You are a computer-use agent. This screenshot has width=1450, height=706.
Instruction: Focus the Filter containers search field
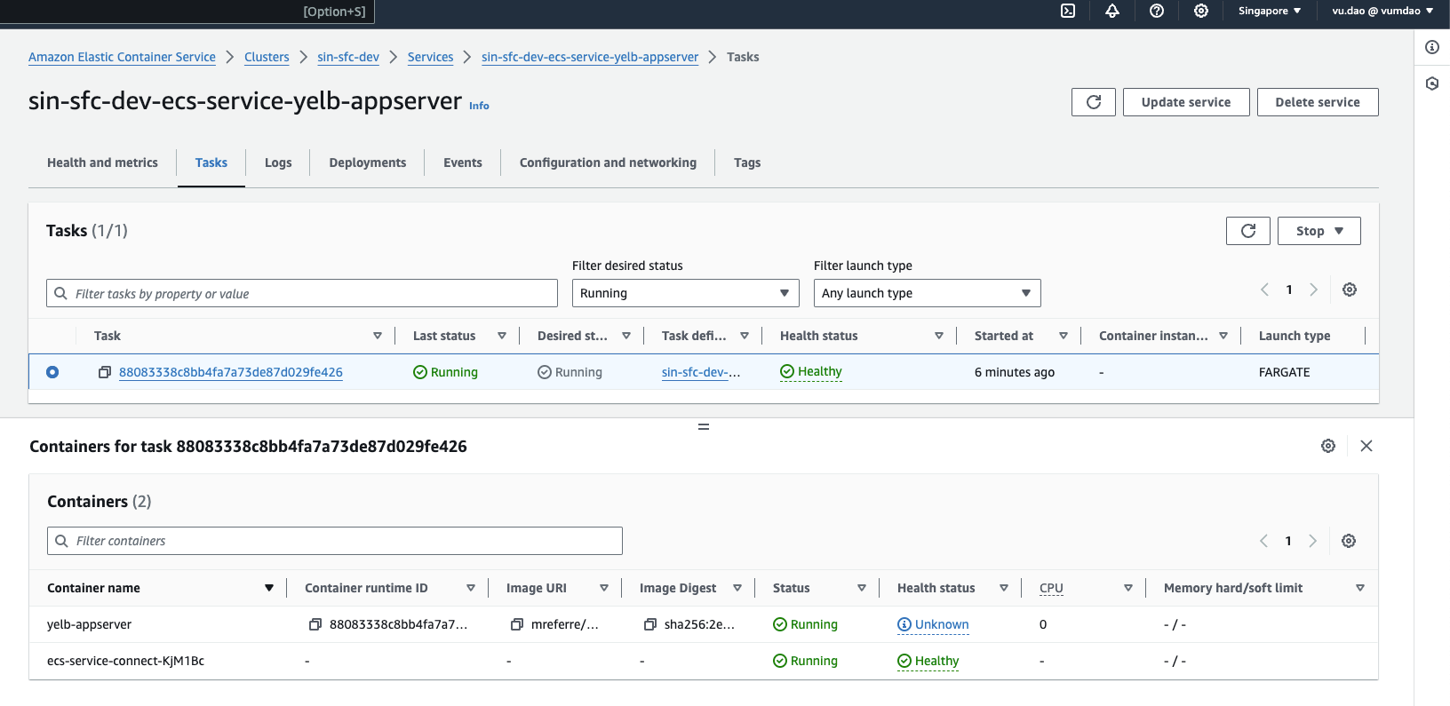pyautogui.click(x=335, y=541)
